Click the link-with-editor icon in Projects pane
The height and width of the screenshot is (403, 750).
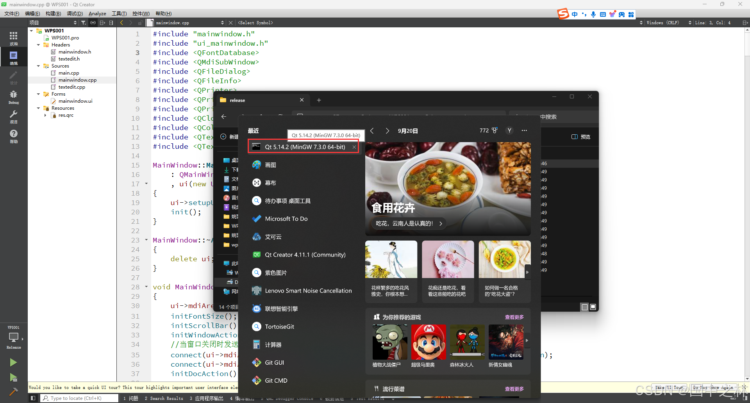coord(93,23)
